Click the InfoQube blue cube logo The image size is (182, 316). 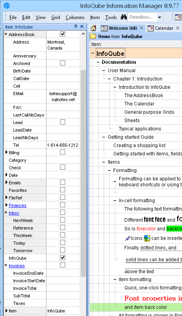(7, 6)
